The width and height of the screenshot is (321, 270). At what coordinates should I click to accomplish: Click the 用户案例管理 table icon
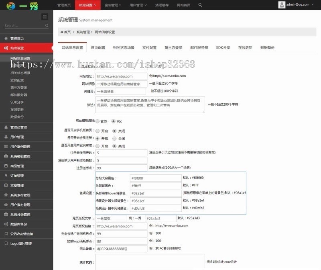click(6, 147)
